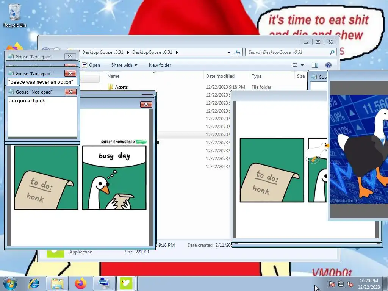The height and width of the screenshot is (291, 388).
Task: Click the Open toolbar button
Action: tap(91, 65)
